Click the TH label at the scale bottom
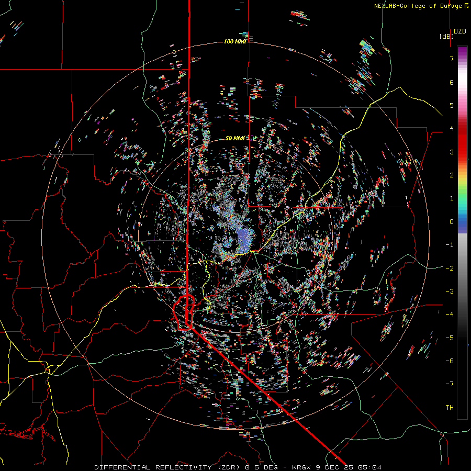 (x=450, y=408)
